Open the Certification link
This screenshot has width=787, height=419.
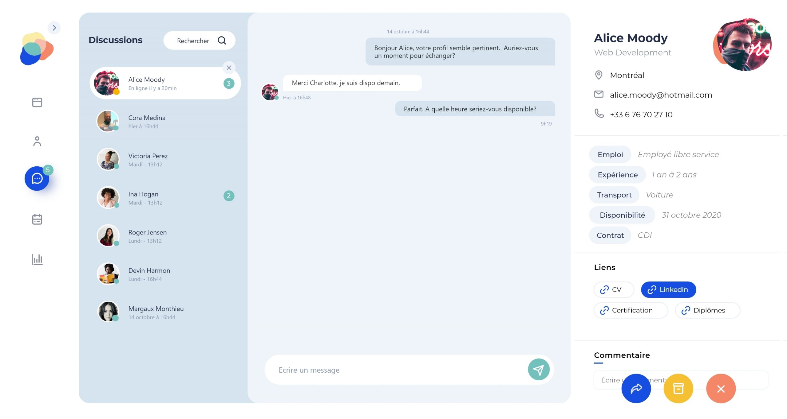pyautogui.click(x=631, y=310)
